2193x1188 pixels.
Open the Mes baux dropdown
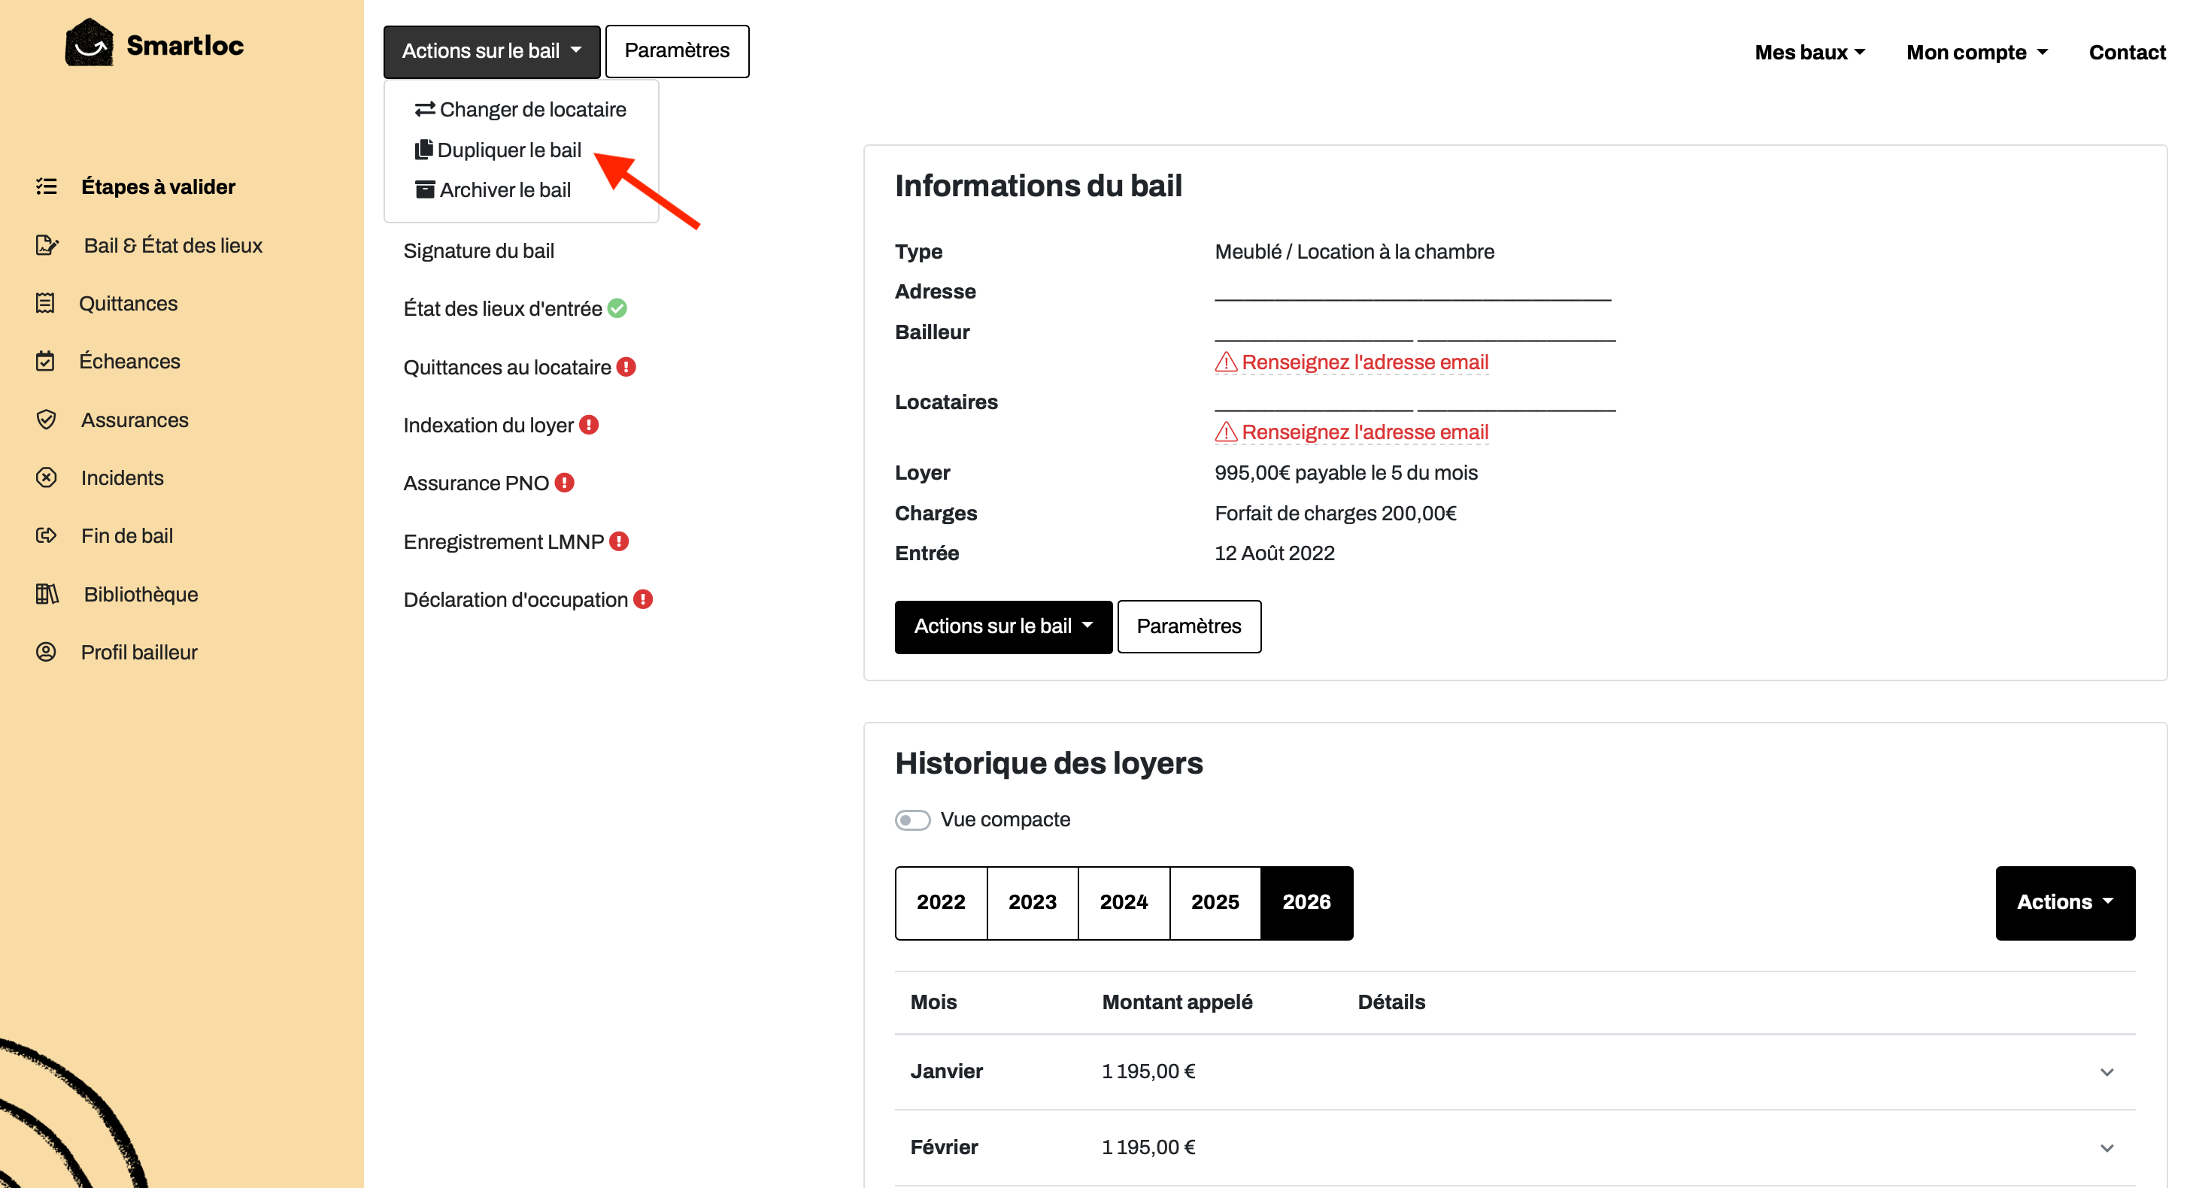1810,52
